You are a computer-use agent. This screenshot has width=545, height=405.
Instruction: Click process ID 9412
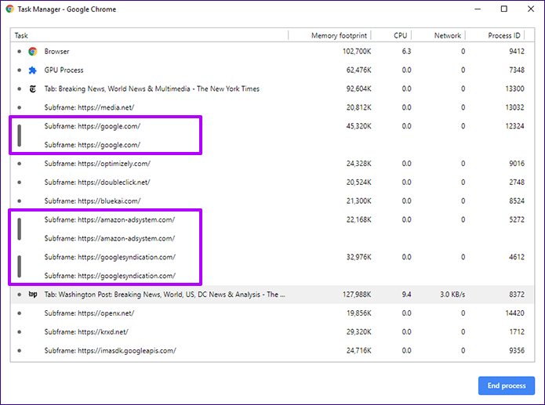tap(517, 52)
